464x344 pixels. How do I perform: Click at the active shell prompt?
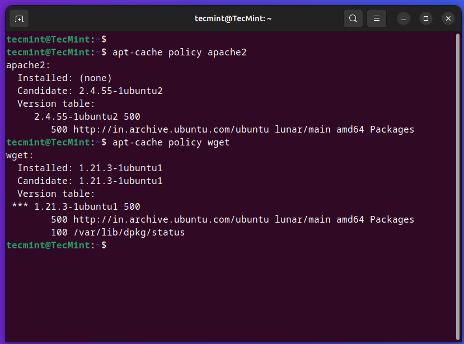coord(112,245)
